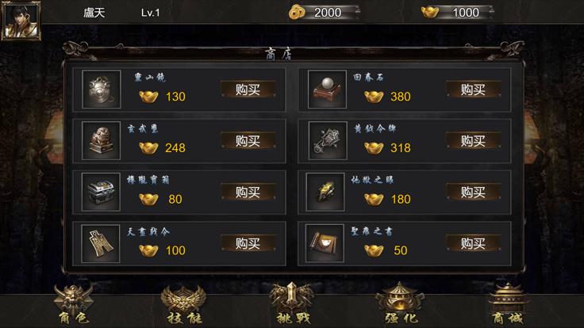Select the 挑战 challenge crossed-swords icon
This screenshot has width=584, height=328.
coord(292,303)
